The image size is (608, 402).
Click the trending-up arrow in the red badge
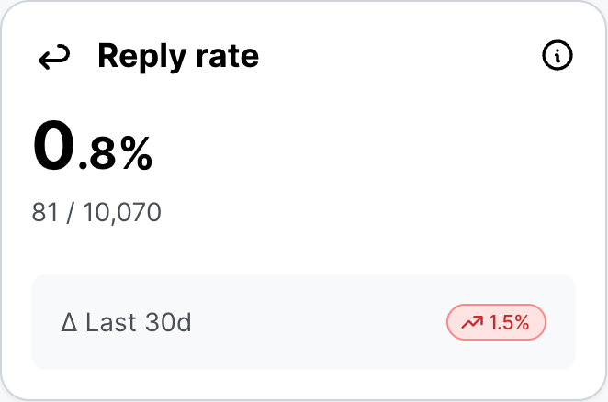[x=472, y=322]
